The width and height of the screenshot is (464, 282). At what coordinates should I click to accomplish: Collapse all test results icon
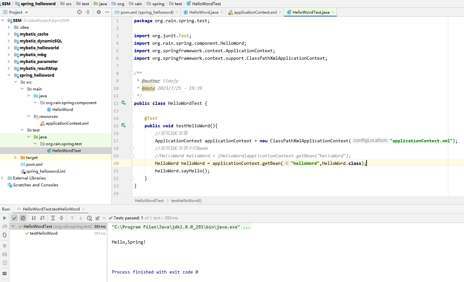click(61, 218)
